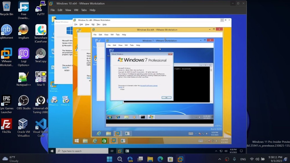Click the Task View button on Windows 10 taskbar
This screenshot has width=290, height=163.
pos(112,151)
